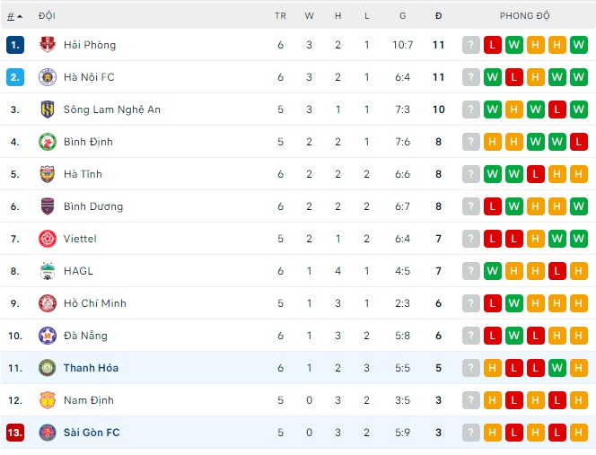Click the grey upcoming-match badge in Sài Gòn FC row

(471, 433)
